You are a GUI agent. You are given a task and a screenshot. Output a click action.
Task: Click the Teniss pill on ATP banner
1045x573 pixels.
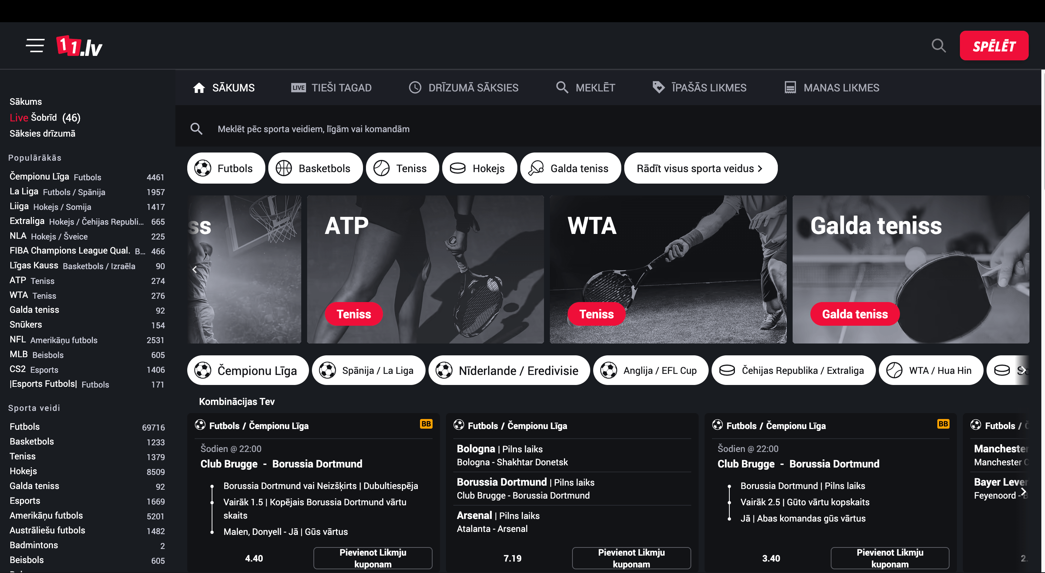(354, 314)
